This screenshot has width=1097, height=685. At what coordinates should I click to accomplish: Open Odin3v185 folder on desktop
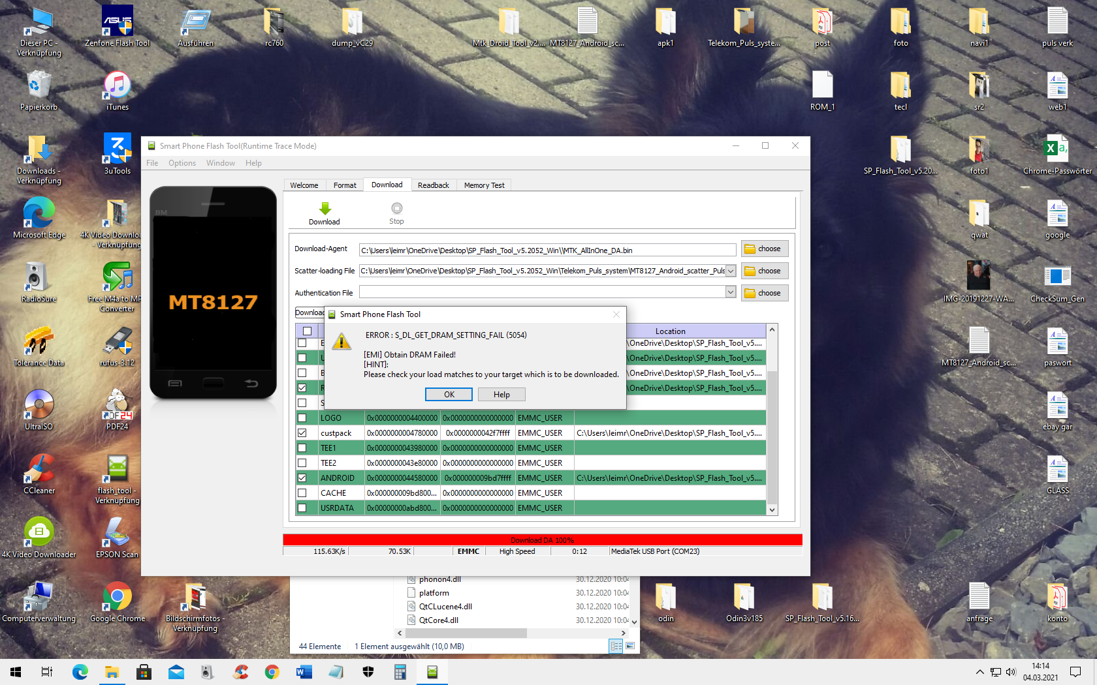click(744, 601)
